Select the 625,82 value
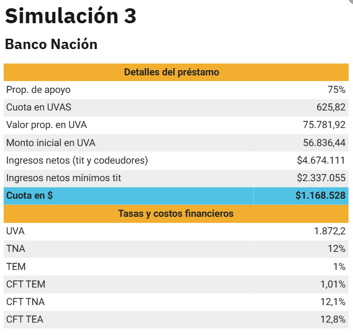The height and width of the screenshot is (335, 353). [331, 107]
